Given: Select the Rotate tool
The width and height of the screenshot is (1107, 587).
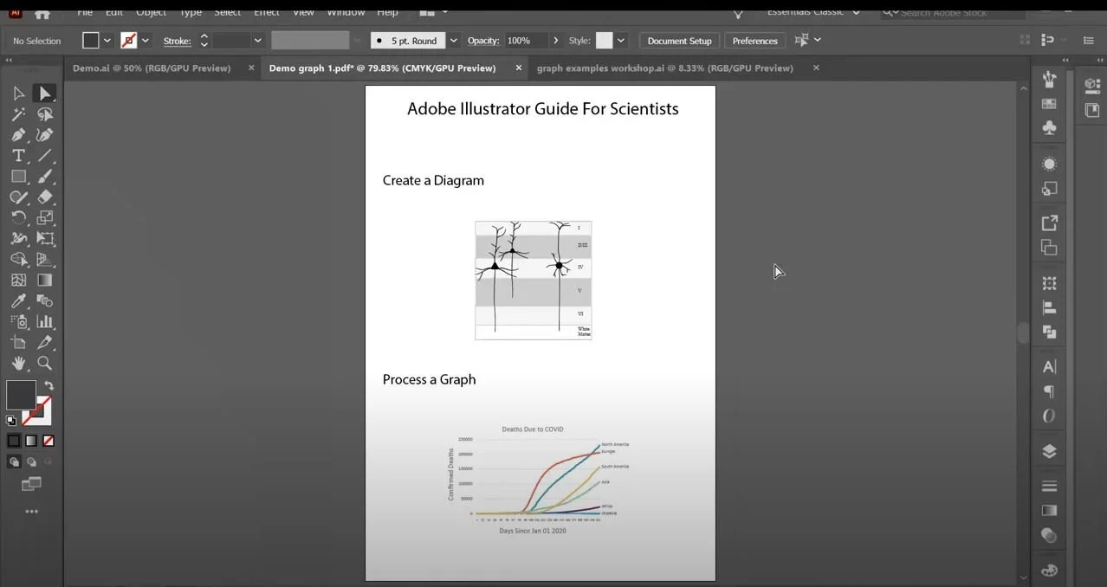Looking at the screenshot, I should pyautogui.click(x=18, y=218).
